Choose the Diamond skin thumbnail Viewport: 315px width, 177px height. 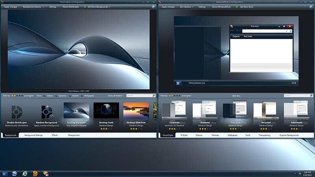tap(205, 110)
